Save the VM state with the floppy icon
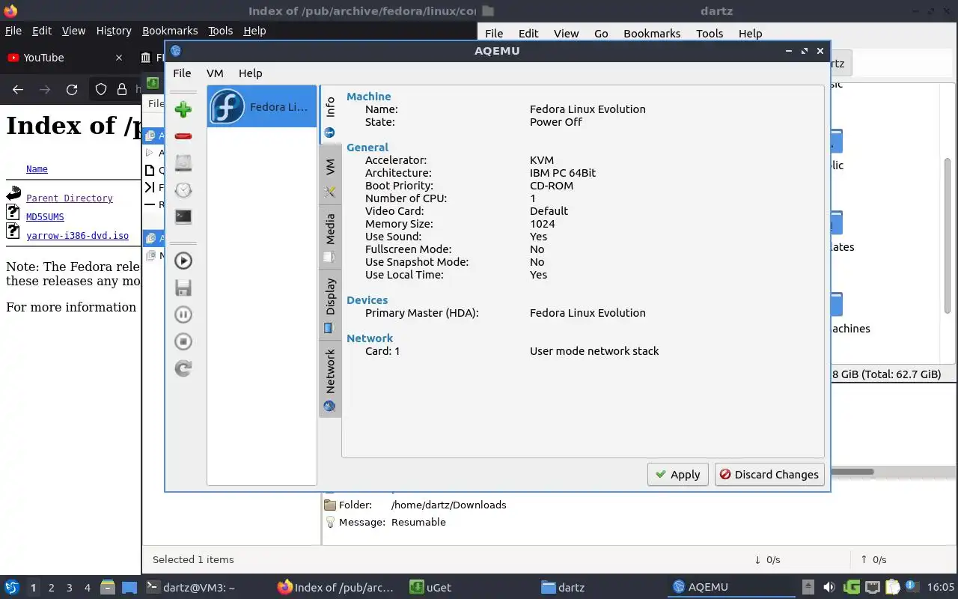The image size is (958, 599). [183, 288]
